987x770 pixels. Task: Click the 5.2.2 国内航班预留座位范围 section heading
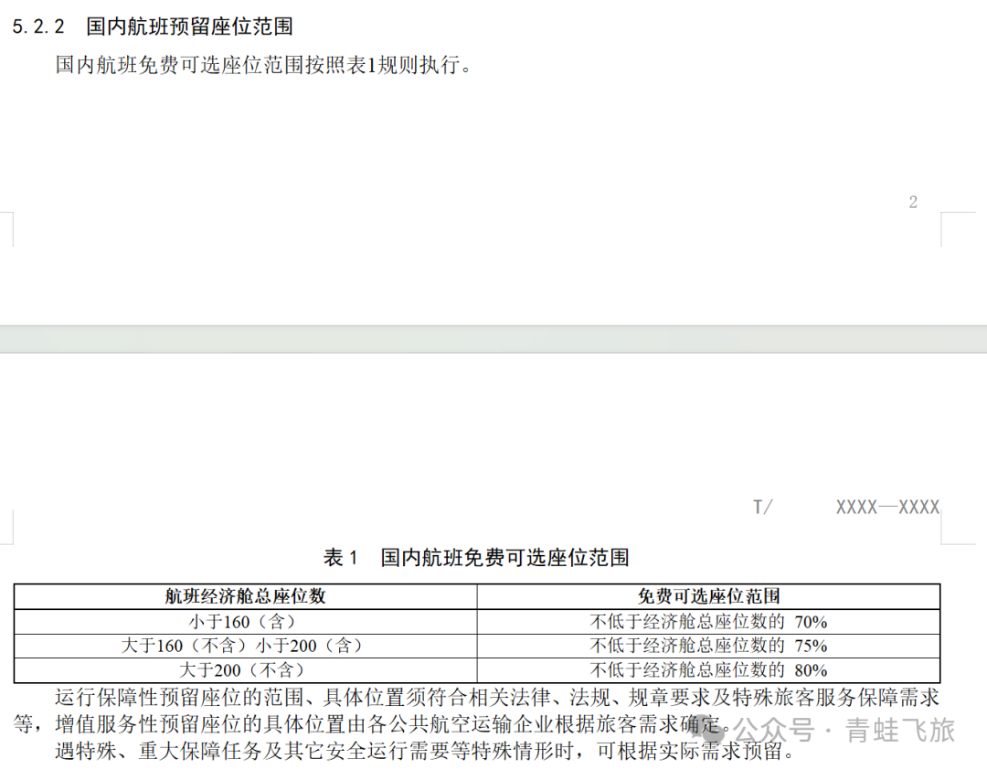(x=153, y=27)
